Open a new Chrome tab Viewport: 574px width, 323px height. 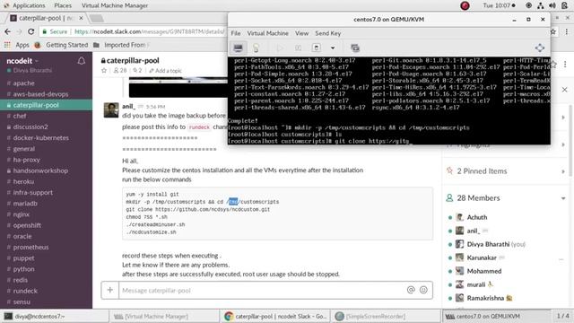[x=97, y=18]
